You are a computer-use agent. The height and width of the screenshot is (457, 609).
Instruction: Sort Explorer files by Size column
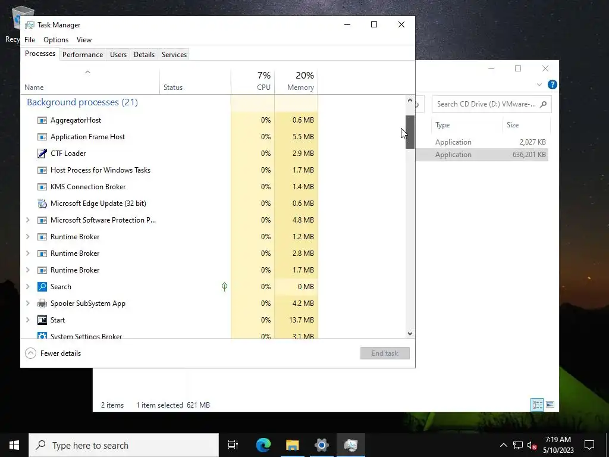(526, 125)
